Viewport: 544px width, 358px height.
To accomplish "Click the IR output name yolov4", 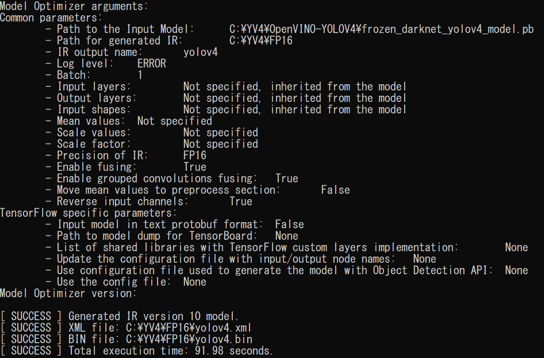I will (x=200, y=52).
